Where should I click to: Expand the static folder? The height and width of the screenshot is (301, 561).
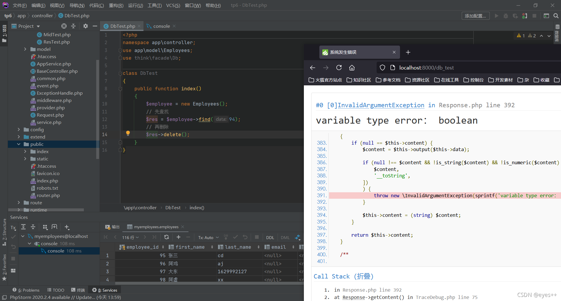[25, 159]
